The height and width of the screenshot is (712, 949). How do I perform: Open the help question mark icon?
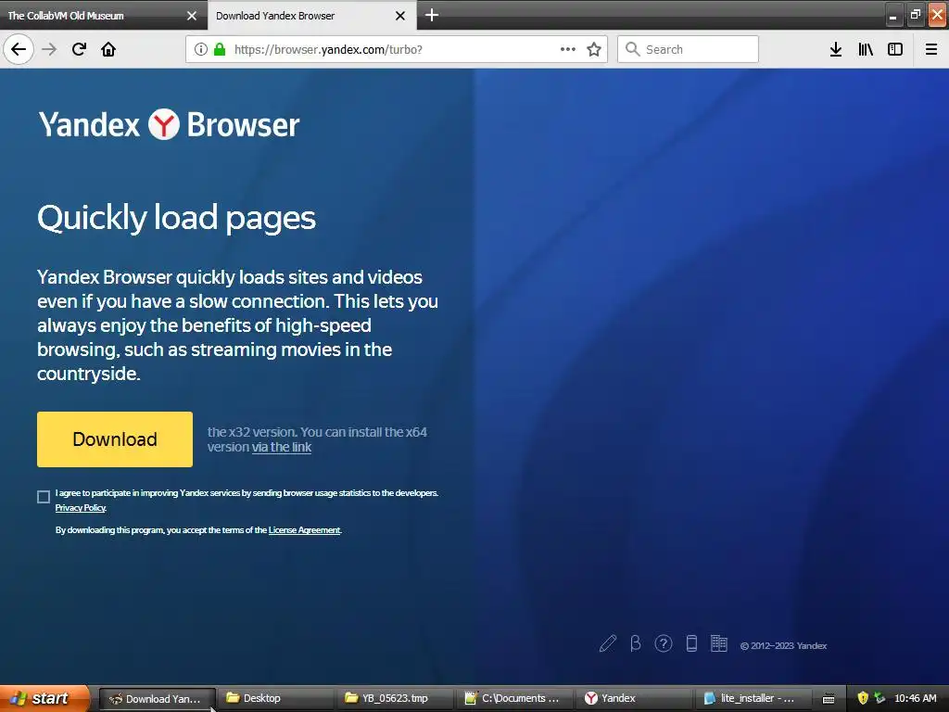point(664,643)
